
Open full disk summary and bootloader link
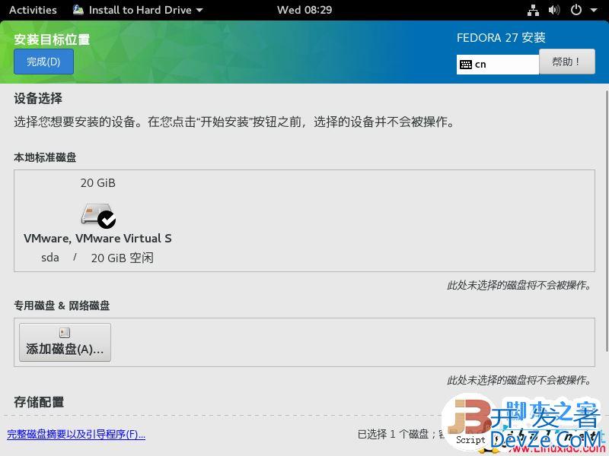pyautogui.click(x=76, y=434)
